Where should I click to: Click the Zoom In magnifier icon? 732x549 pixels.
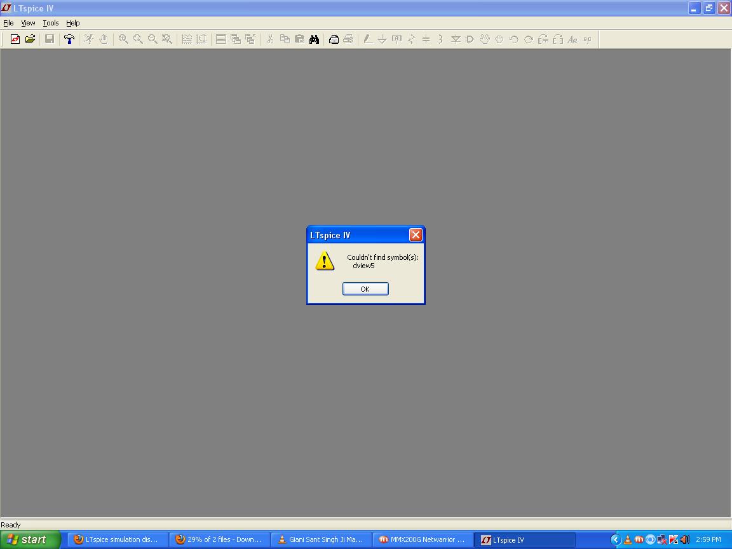[x=123, y=39]
